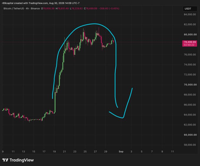Click the 72,000.00 price axis label

coord(190,74)
